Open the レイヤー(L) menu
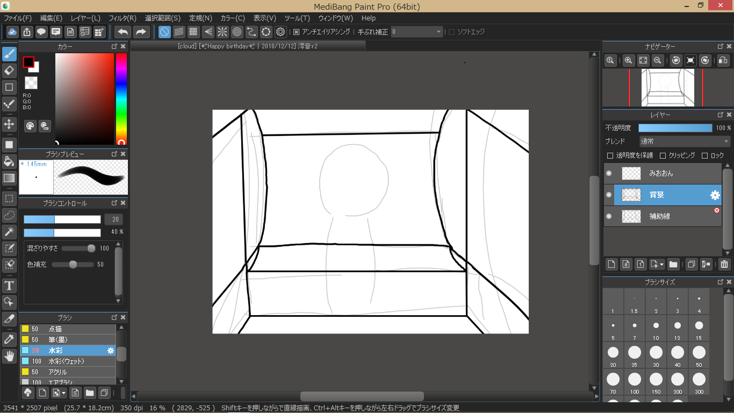 pyautogui.click(x=85, y=18)
